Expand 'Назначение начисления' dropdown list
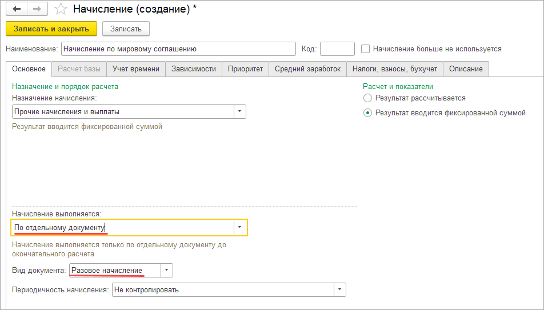Viewport: 544px width, 310px height. coord(240,112)
